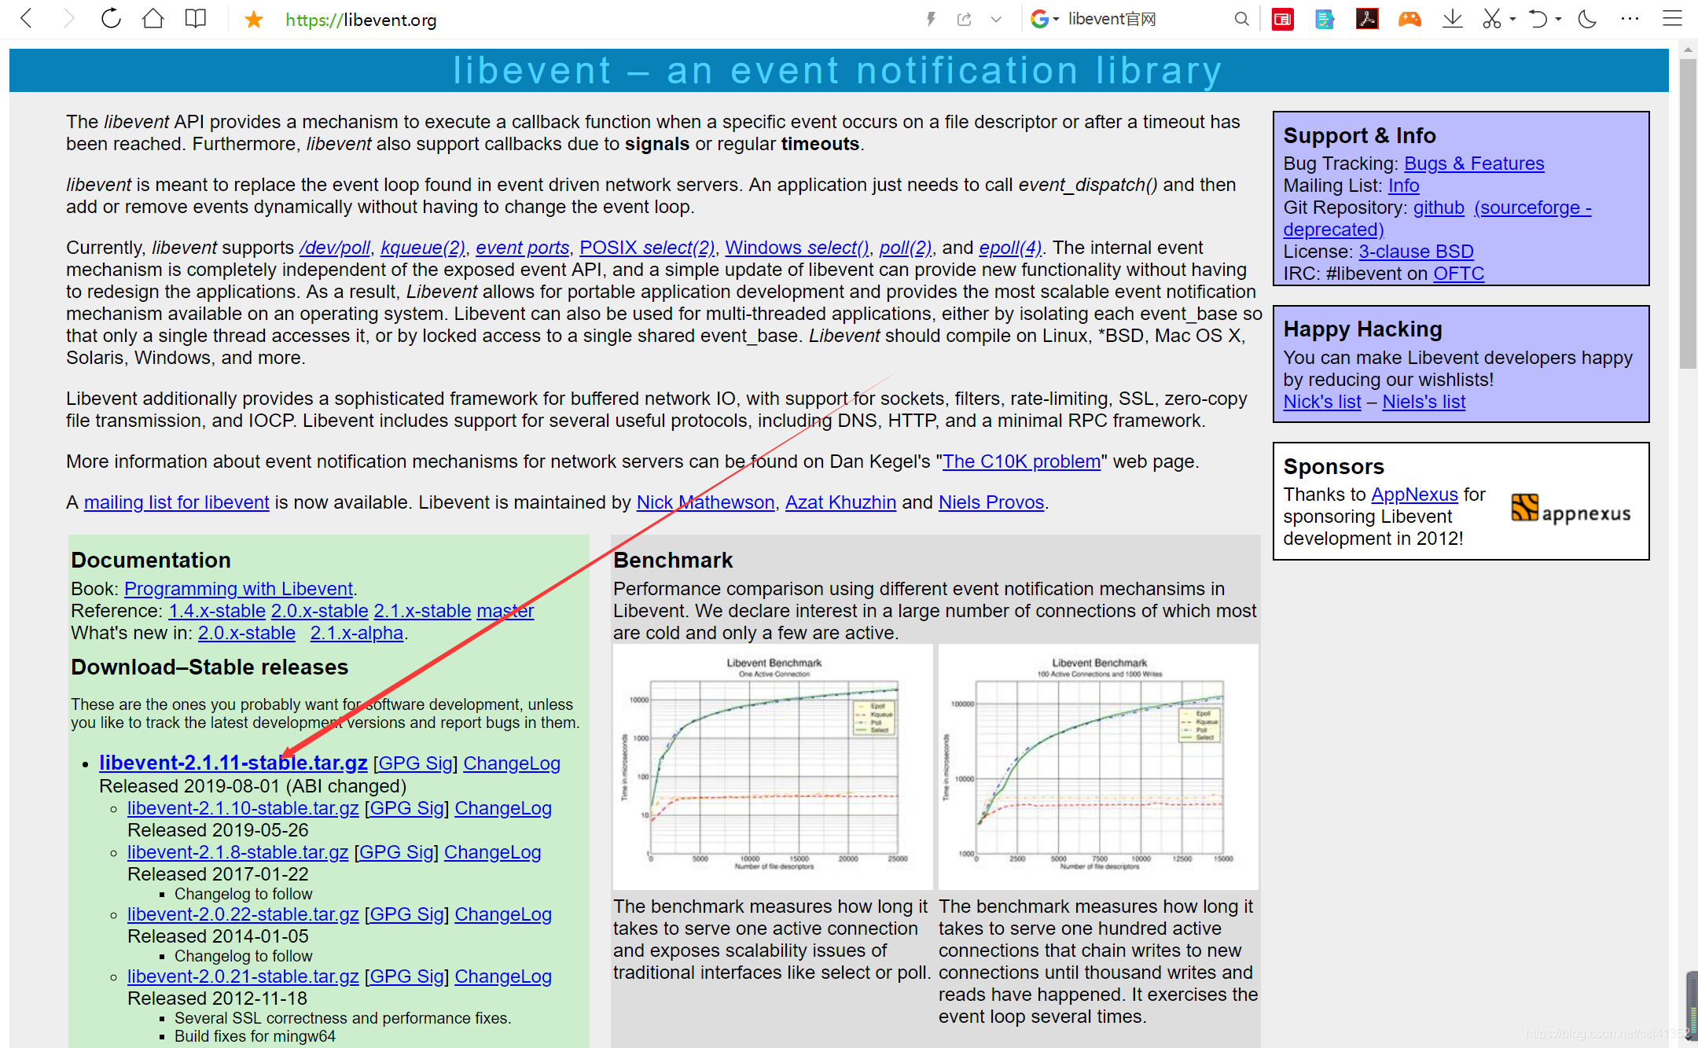
Task: Open the downloads arrow icon
Action: tap(1452, 19)
